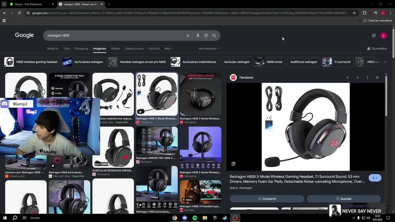Switch to the Todo results tab
The width and height of the screenshot is (395, 222).
[67, 48]
